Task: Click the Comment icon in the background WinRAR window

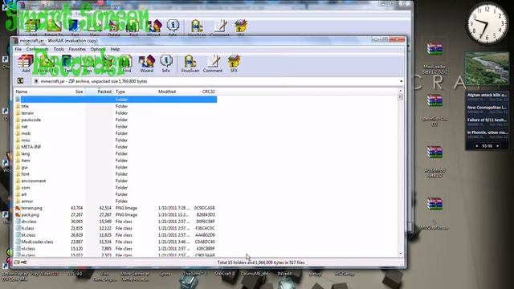Action: click(219, 27)
